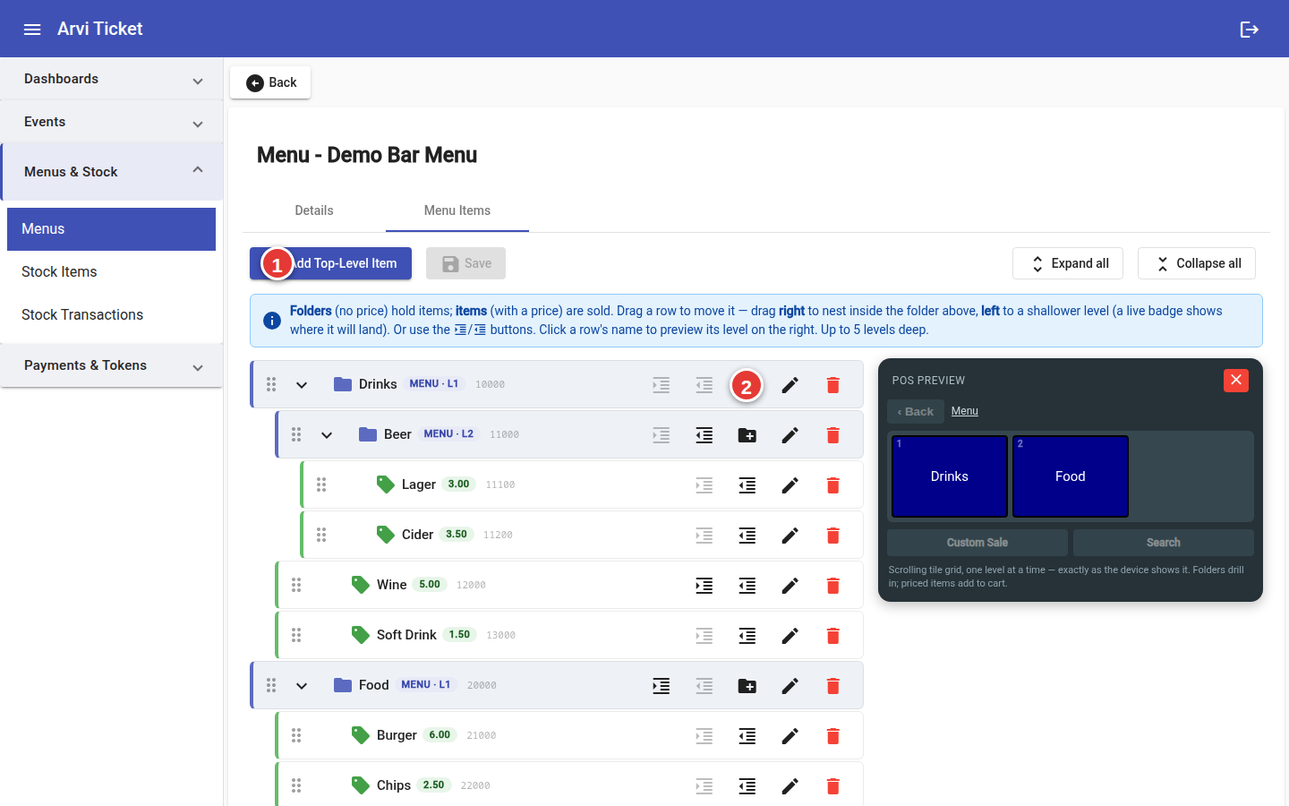Indent the Food folder row
This screenshot has width=1289, height=806.
point(661,686)
